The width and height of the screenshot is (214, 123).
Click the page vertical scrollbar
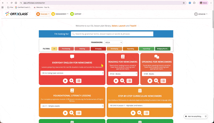(x=213, y=19)
